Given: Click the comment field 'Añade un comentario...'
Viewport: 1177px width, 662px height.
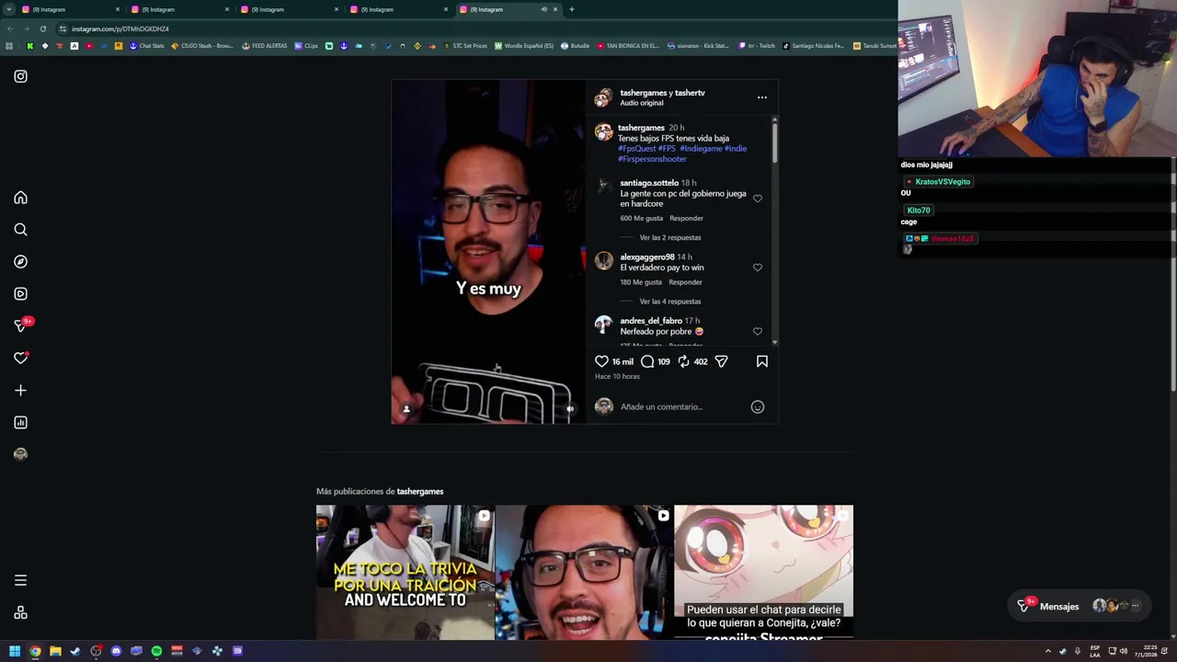Looking at the screenshot, I should (x=680, y=406).
